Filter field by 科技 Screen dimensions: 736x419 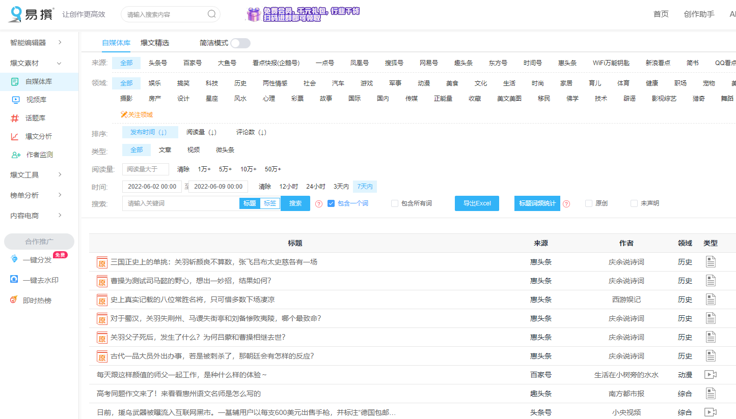click(212, 83)
